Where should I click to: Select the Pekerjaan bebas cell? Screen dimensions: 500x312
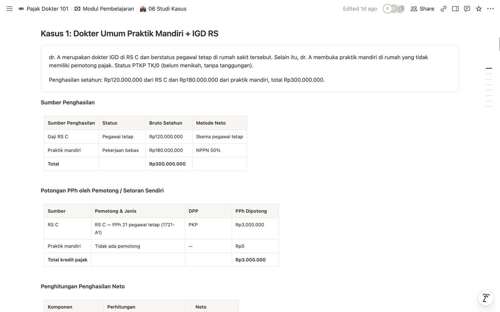pos(122,150)
